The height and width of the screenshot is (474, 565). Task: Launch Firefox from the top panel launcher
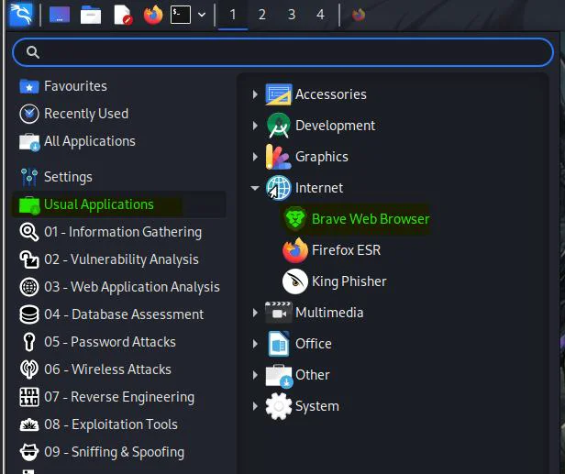coord(153,15)
